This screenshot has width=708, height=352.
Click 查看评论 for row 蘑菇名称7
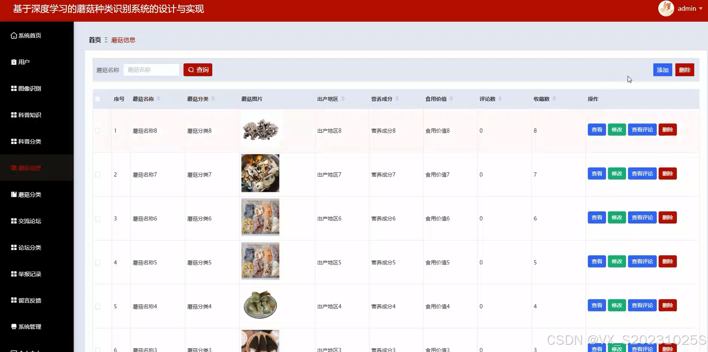642,173
